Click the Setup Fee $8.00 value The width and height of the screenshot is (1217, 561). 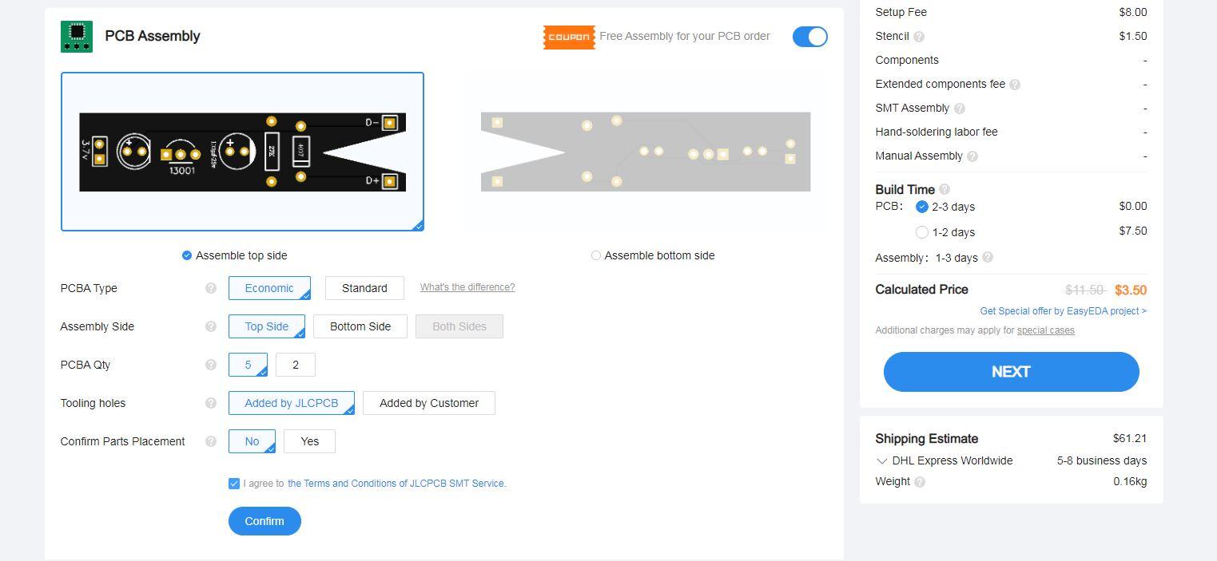tap(1133, 12)
